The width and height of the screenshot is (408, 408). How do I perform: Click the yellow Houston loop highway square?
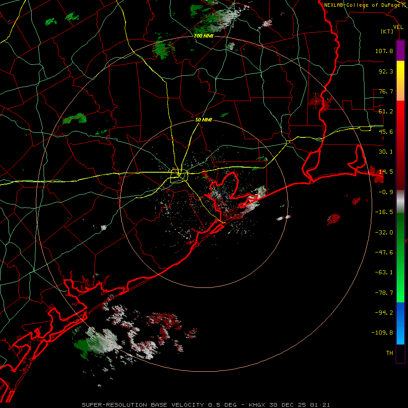tap(179, 176)
